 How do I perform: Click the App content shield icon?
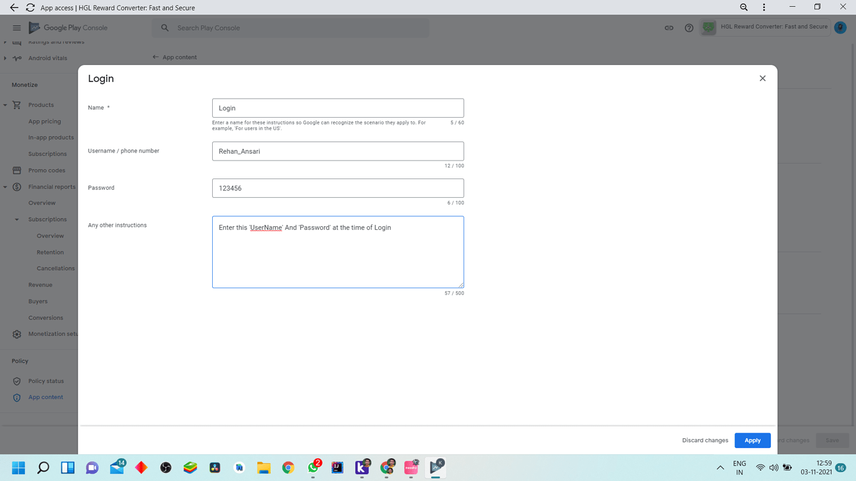(x=17, y=397)
